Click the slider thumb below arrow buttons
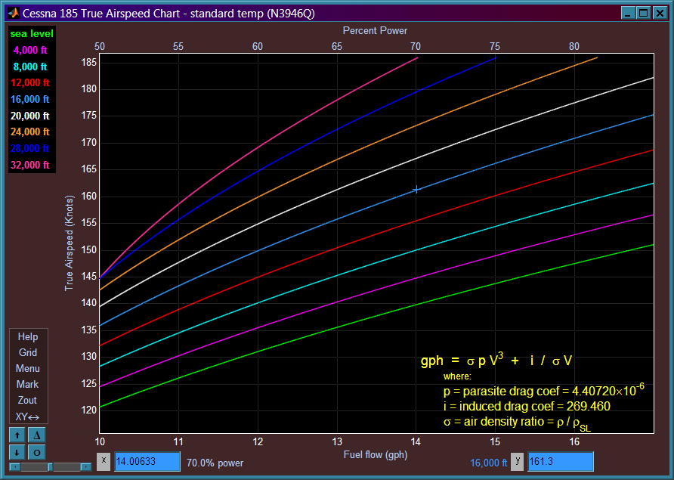The width and height of the screenshot is (674, 480). pos(51,467)
